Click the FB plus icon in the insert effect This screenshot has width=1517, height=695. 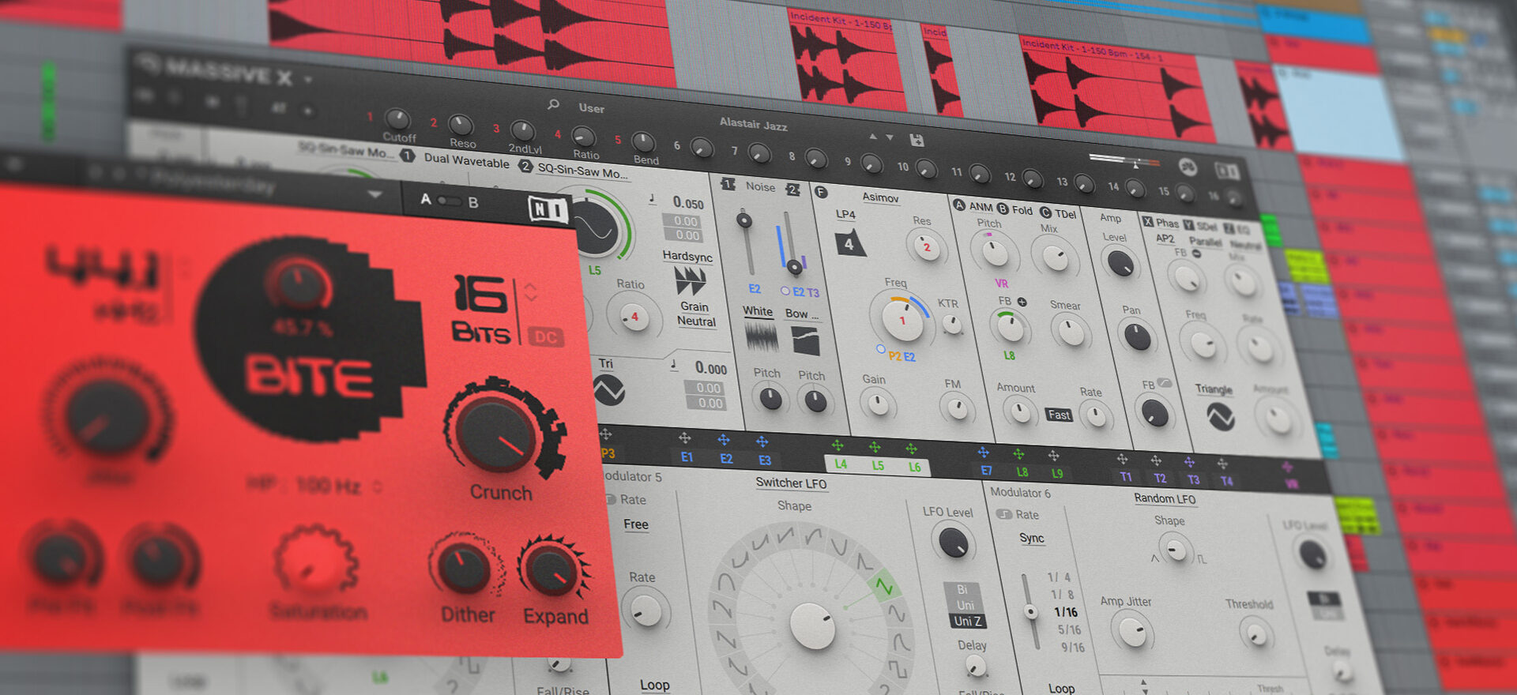click(x=1022, y=302)
